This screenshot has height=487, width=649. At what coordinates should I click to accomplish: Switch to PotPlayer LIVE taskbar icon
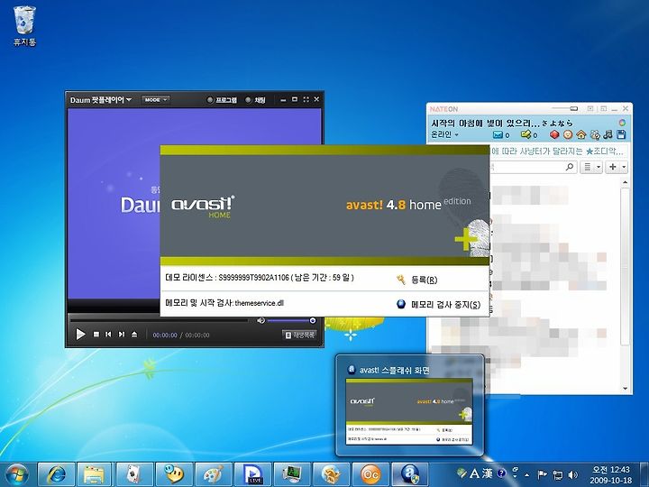252,474
